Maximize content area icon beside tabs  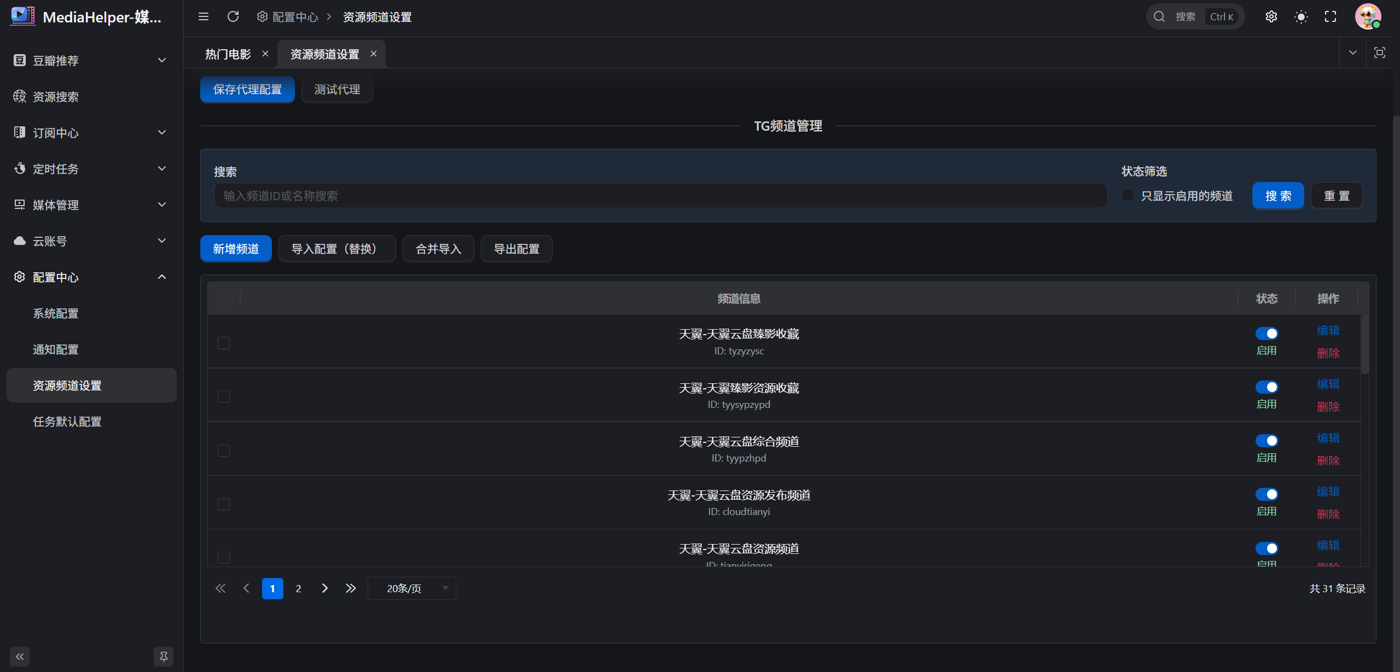point(1380,53)
